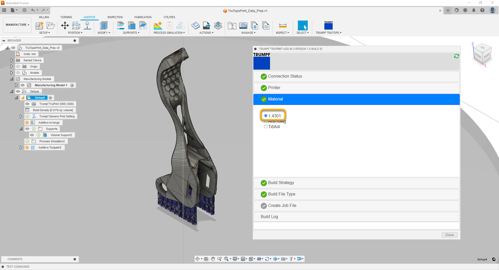Expand the Named Views folder
Screen dimensions: 499x270
click(11, 60)
